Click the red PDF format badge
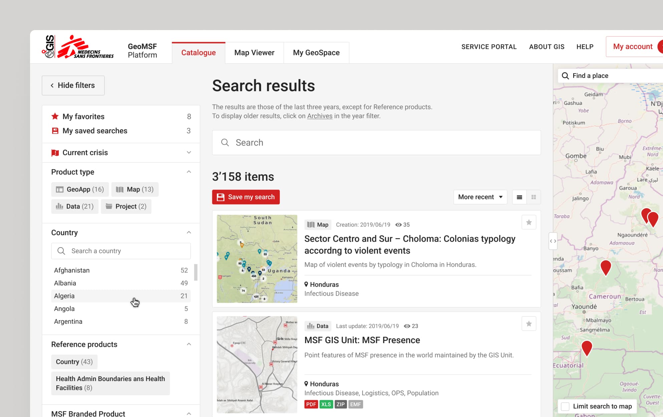Image resolution: width=663 pixels, height=417 pixels. [x=311, y=404]
